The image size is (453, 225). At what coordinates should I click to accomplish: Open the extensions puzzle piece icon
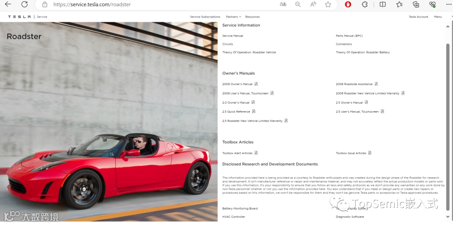tap(365, 4)
